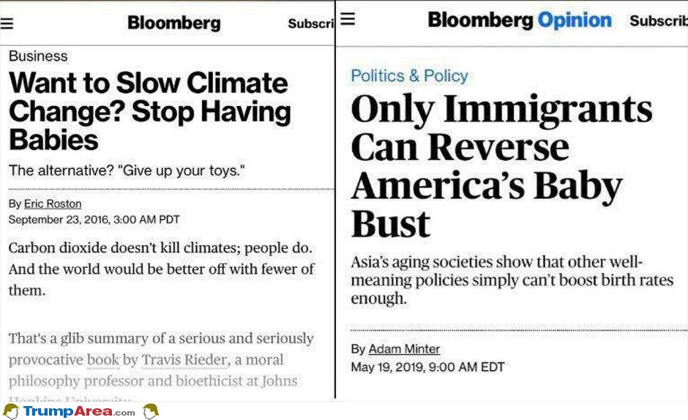
Task: Click the Bloomberg Opinion logo
Action: 520,20
